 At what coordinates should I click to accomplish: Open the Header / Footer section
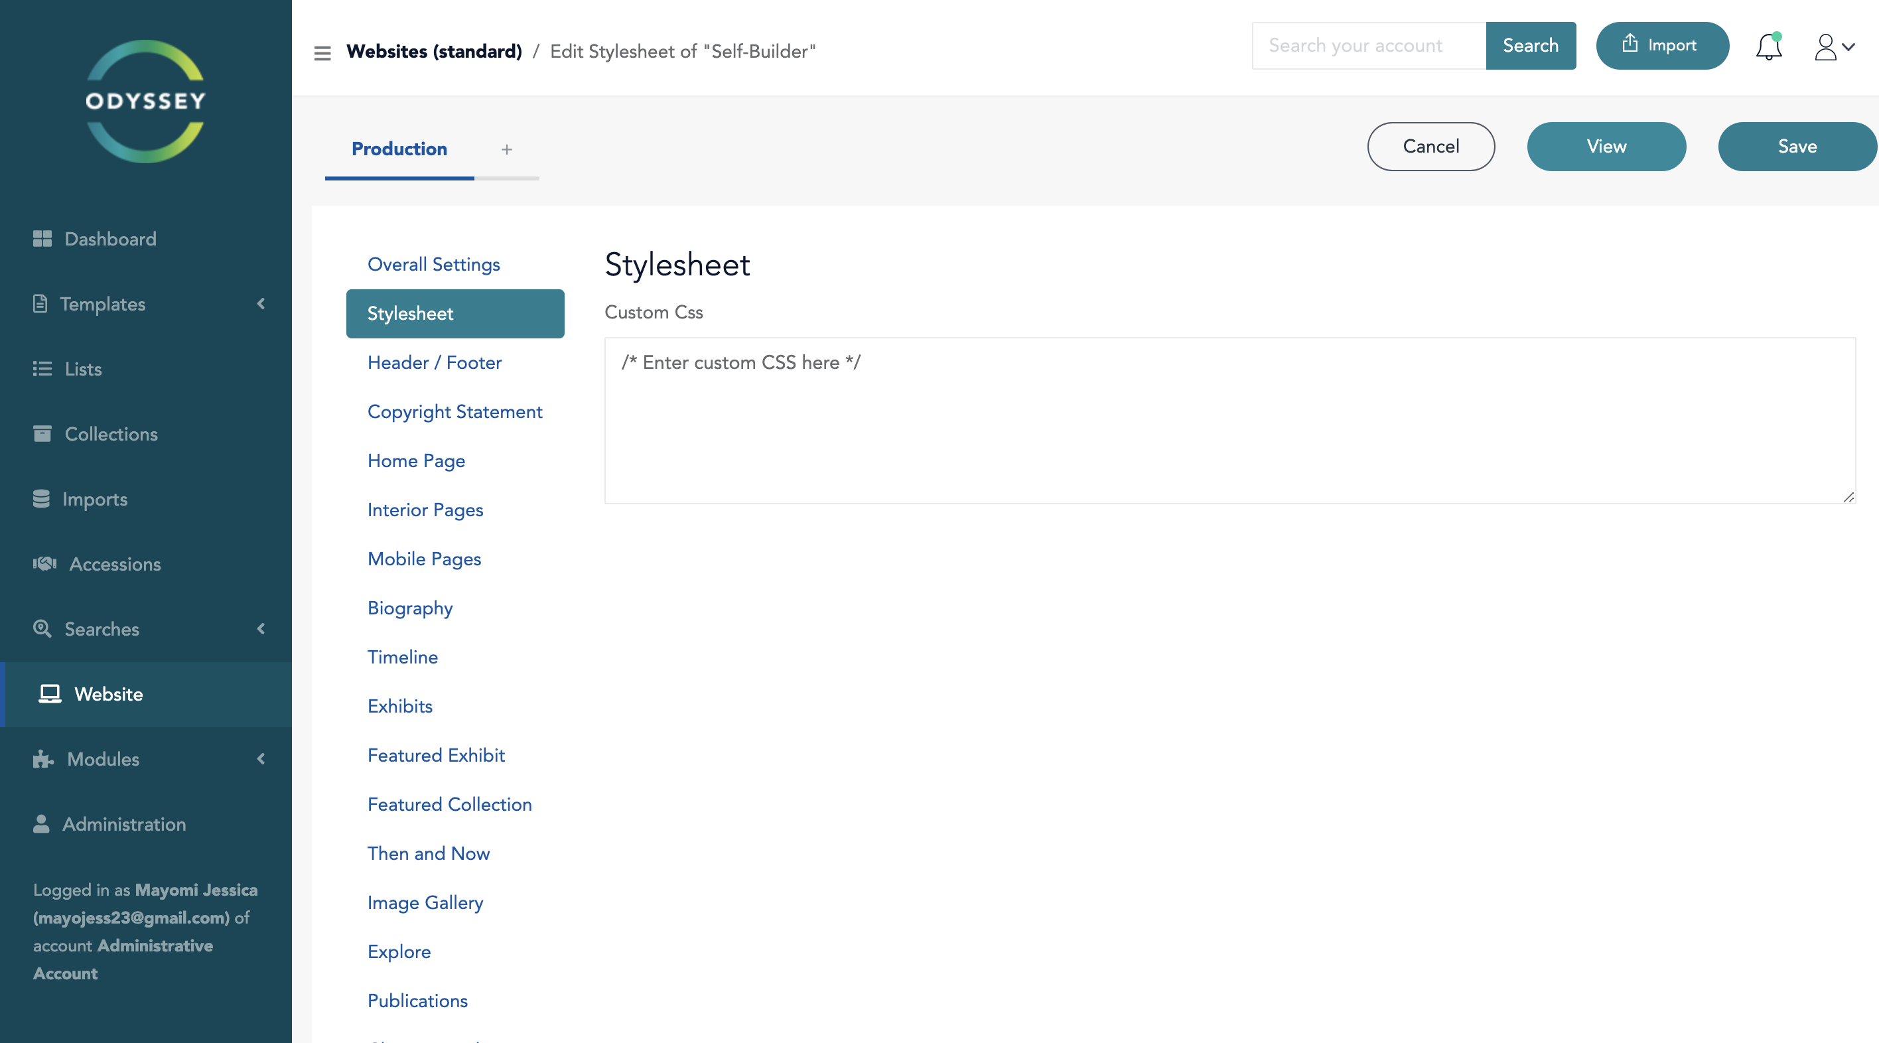click(434, 362)
